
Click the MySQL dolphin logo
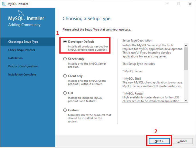point(21,13)
